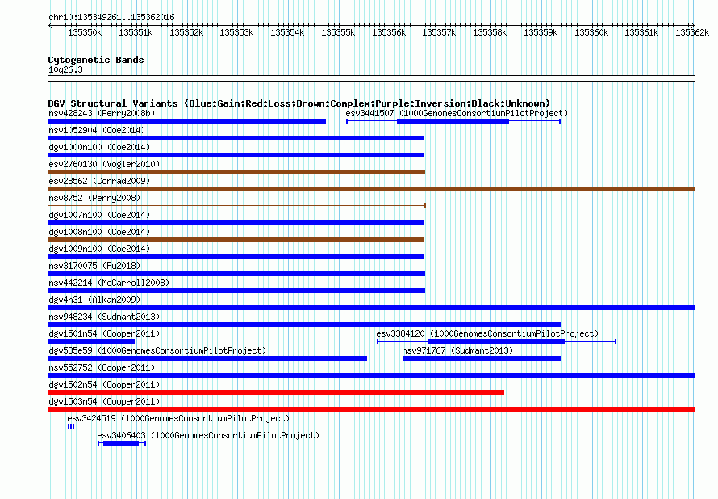The image size is (718, 499).
Task: Click the DGV Structural Variants track title
Action: click(299, 103)
